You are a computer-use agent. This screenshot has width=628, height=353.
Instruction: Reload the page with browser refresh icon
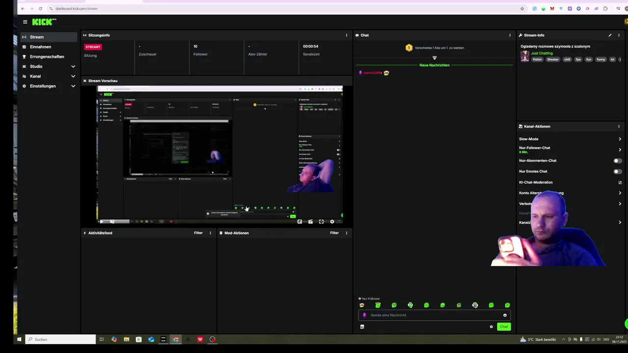[40, 8]
